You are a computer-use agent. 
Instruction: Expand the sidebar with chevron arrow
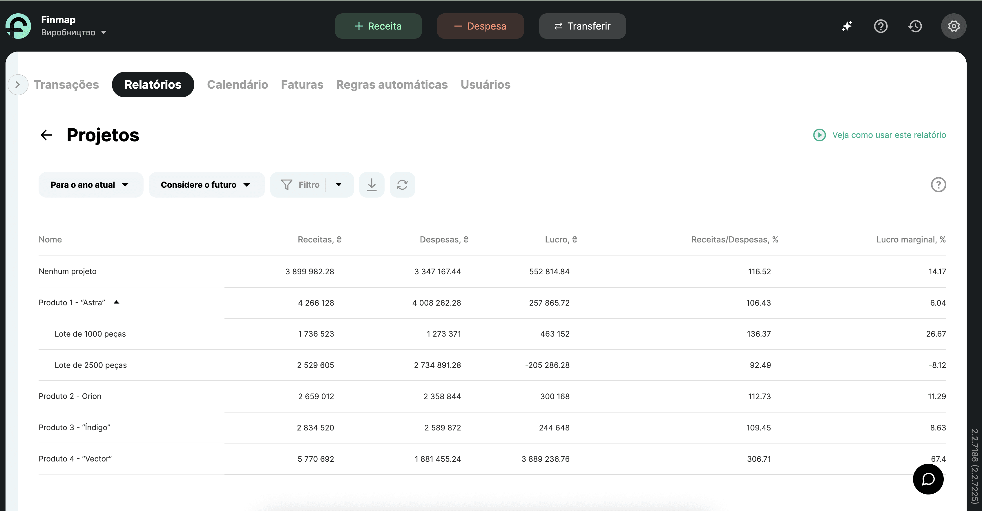pyautogui.click(x=17, y=85)
